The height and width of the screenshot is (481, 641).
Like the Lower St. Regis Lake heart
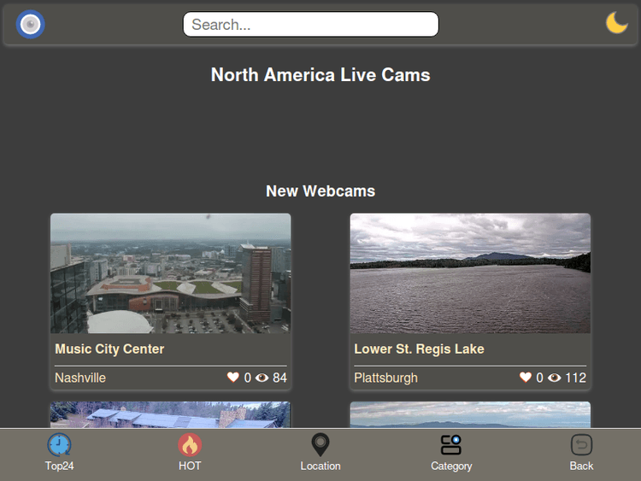[x=526, y=378]
